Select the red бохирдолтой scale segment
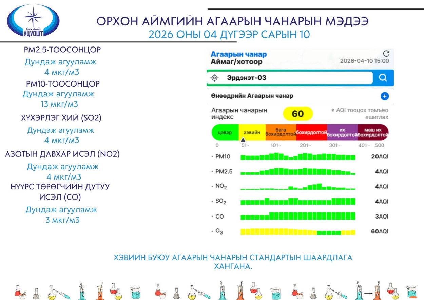This screenshot has width=424, height=300. tap(311, 132)
